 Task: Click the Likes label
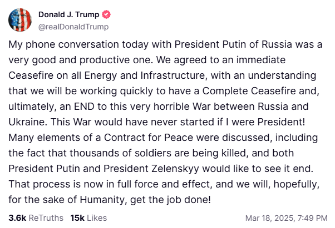(97, 217)
